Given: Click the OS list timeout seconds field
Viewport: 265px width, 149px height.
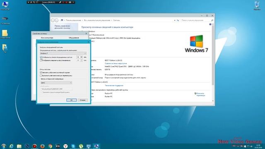Looking at the screenshot, I should pyautogui.click(x=78, y=57).
